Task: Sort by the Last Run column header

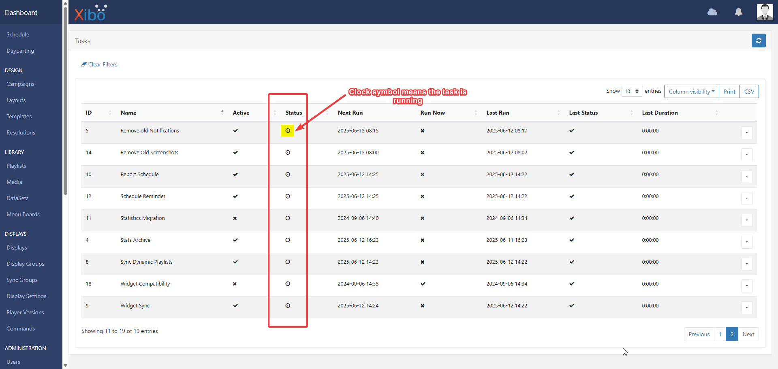Action: [523, 113]
